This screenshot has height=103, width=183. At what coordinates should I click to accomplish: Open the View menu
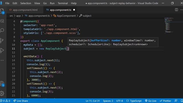click(x=37, y=3)
